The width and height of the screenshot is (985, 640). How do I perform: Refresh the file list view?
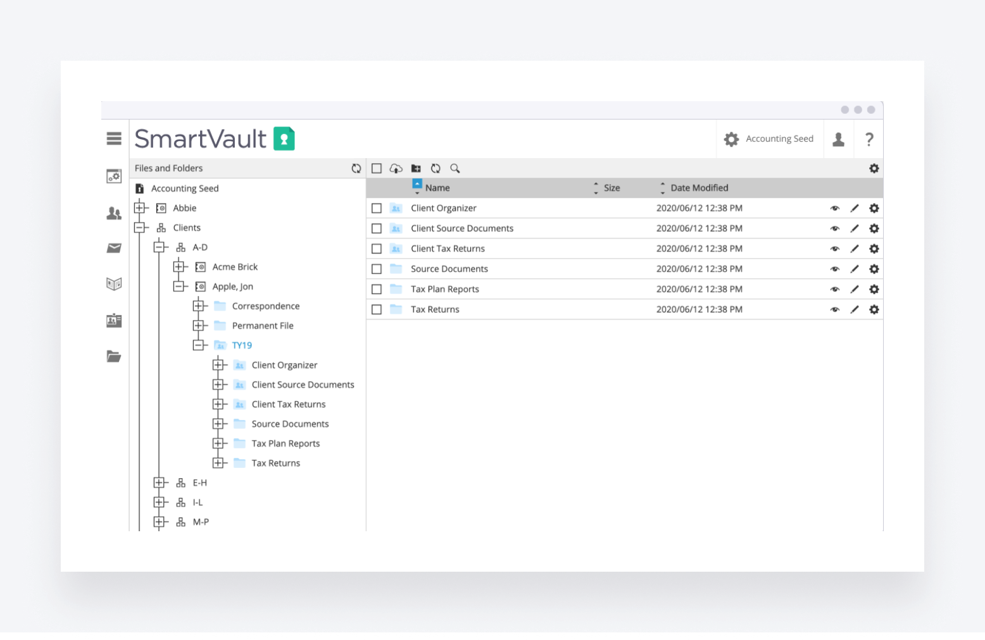coord(436,168)
